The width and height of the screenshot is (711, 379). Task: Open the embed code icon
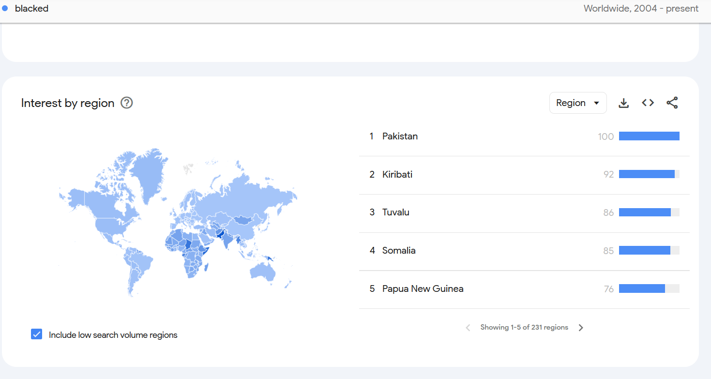click(x=648, y=103)
